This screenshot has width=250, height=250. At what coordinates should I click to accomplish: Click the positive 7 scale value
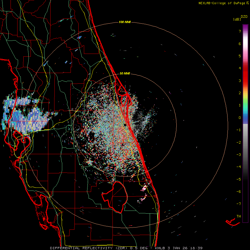click(x=240, y=31)
